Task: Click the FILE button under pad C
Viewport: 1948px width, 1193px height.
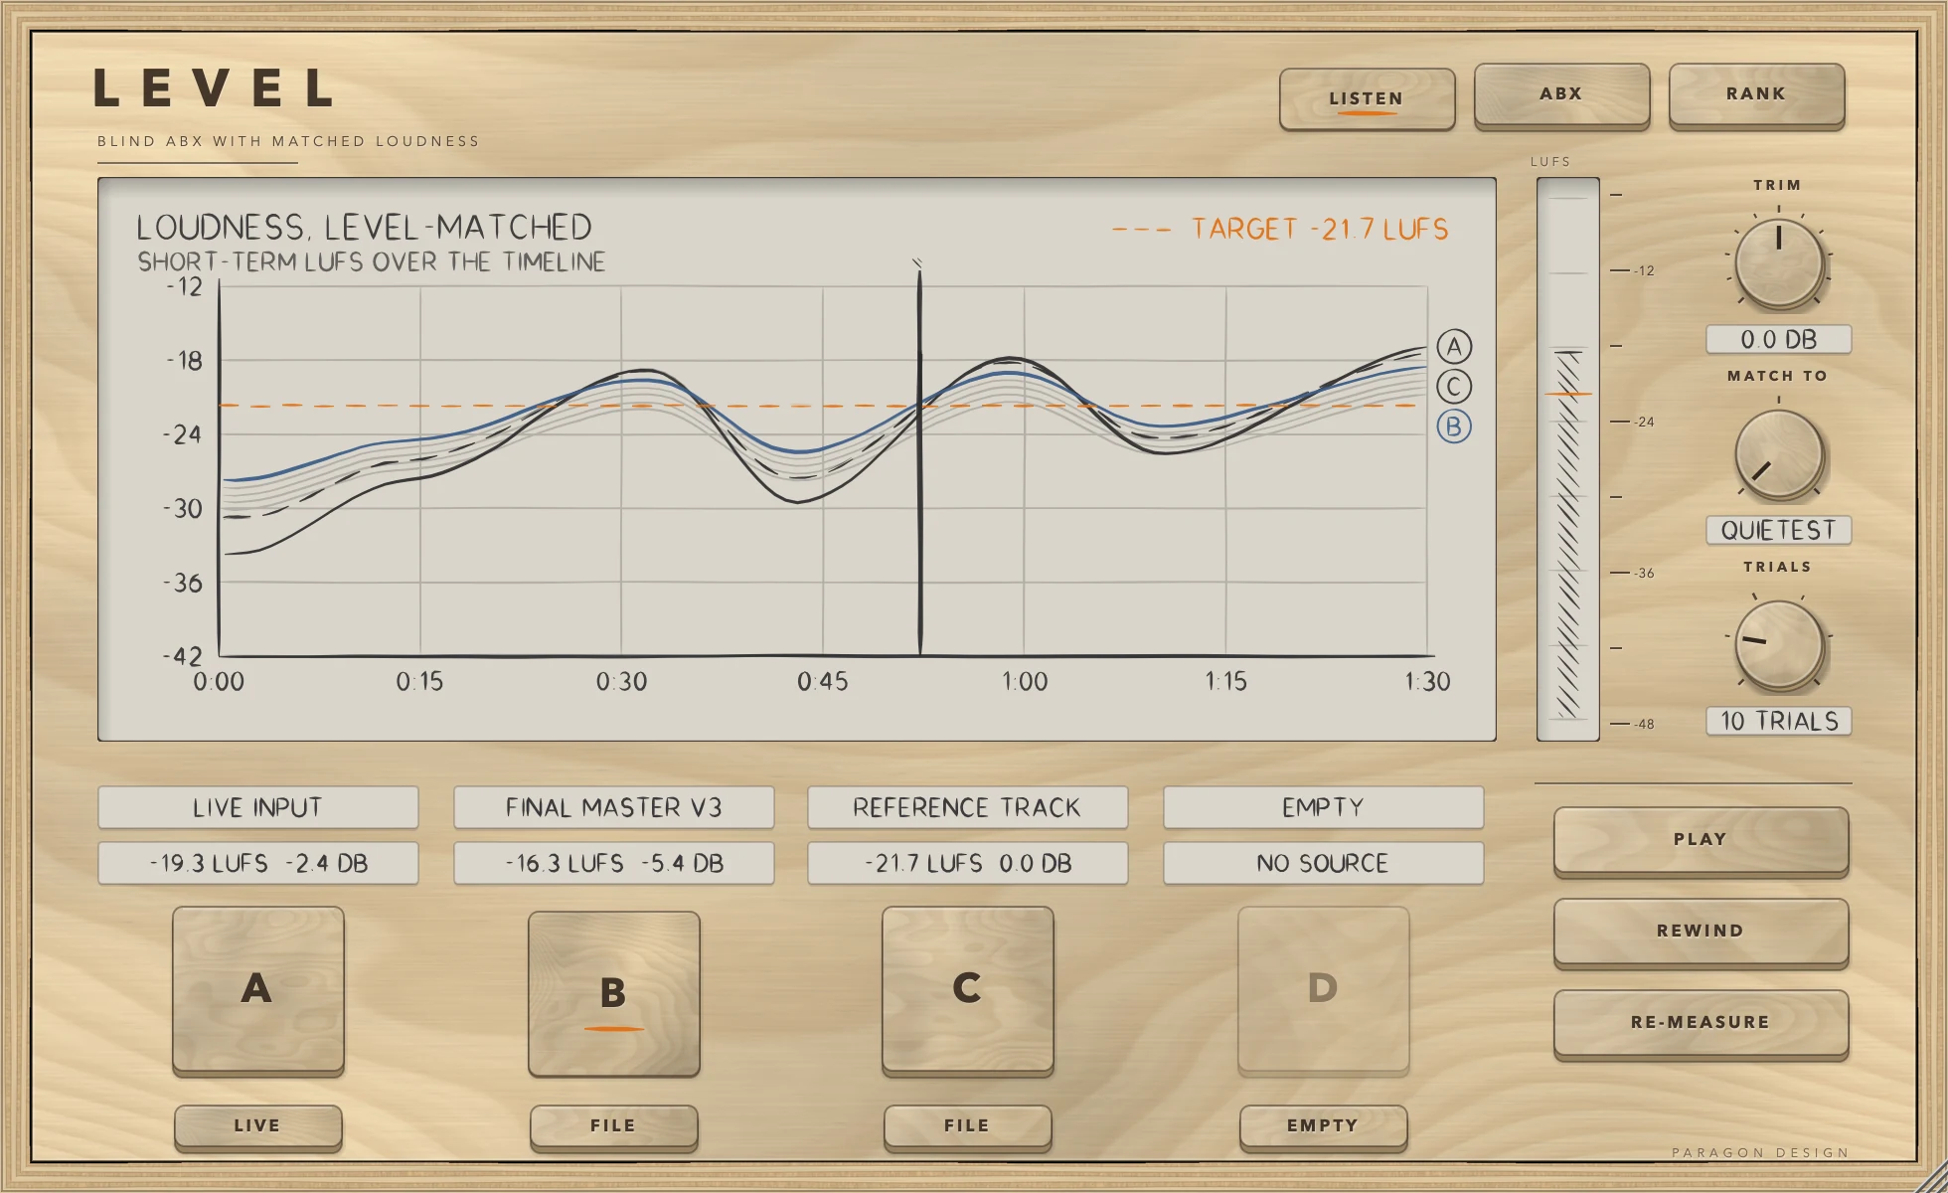Action: pos(967,1126)
